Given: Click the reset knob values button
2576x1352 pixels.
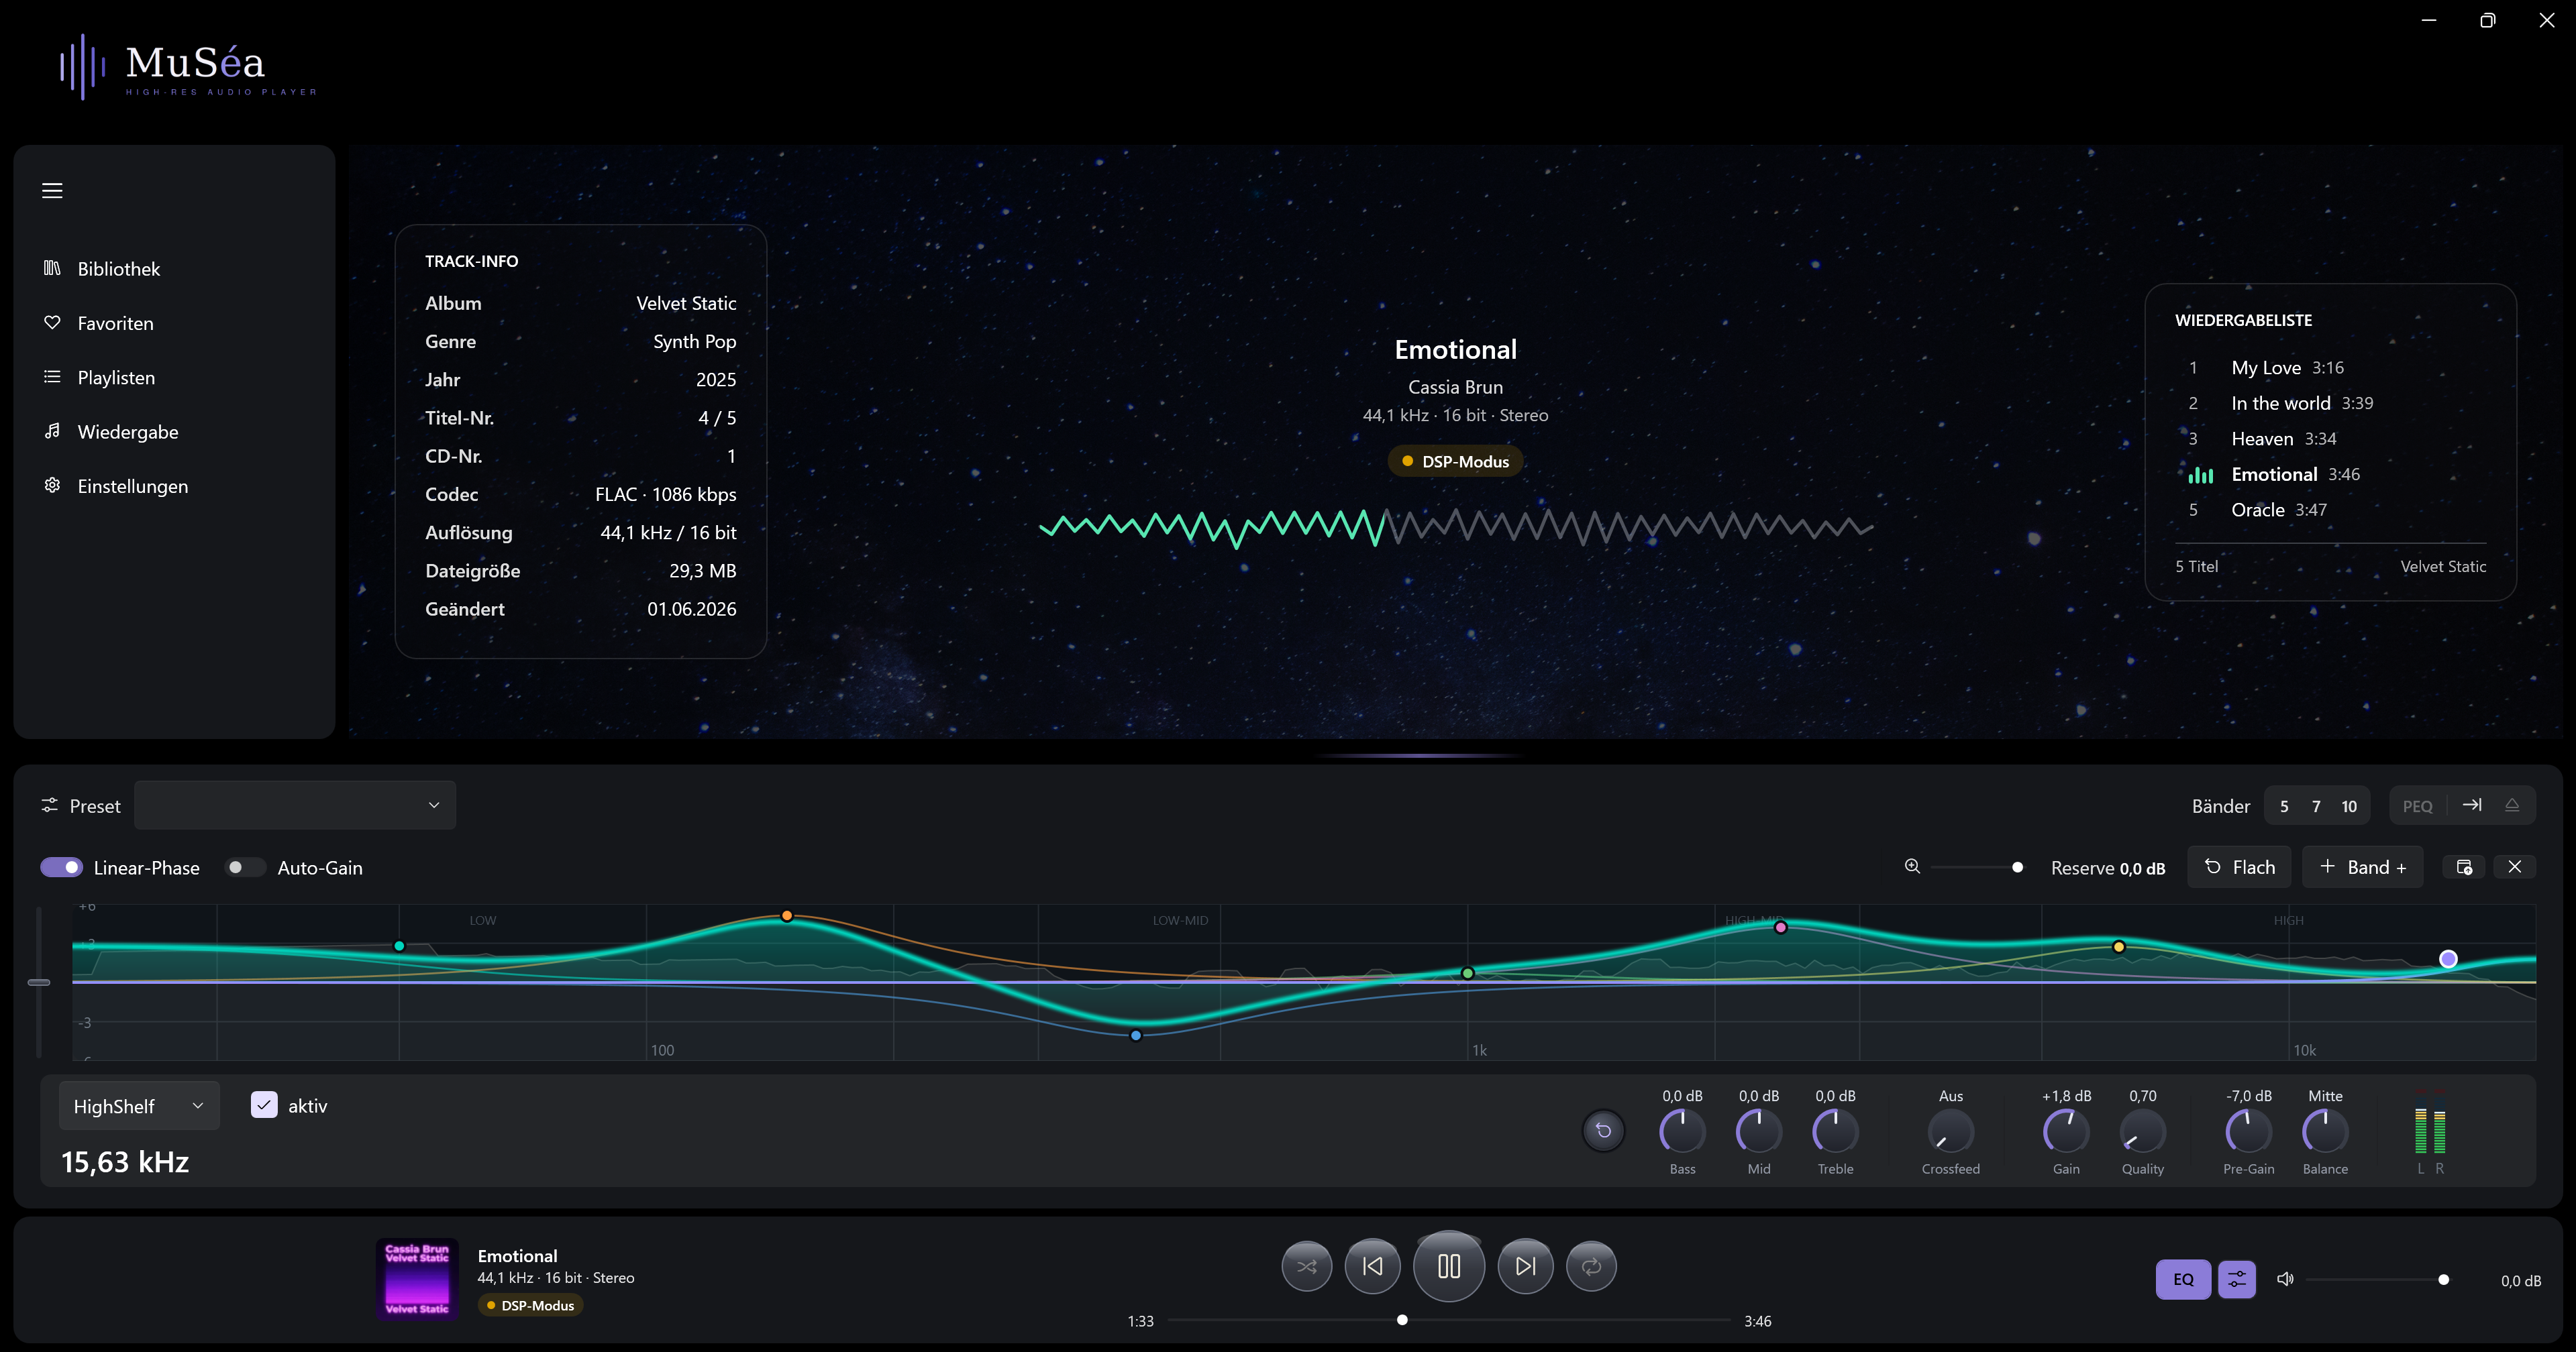Looking at the screenshot, I should click(1603, 1131).
